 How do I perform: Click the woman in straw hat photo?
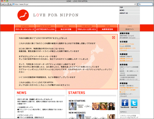pyautogui.click(x=103, y=106)
